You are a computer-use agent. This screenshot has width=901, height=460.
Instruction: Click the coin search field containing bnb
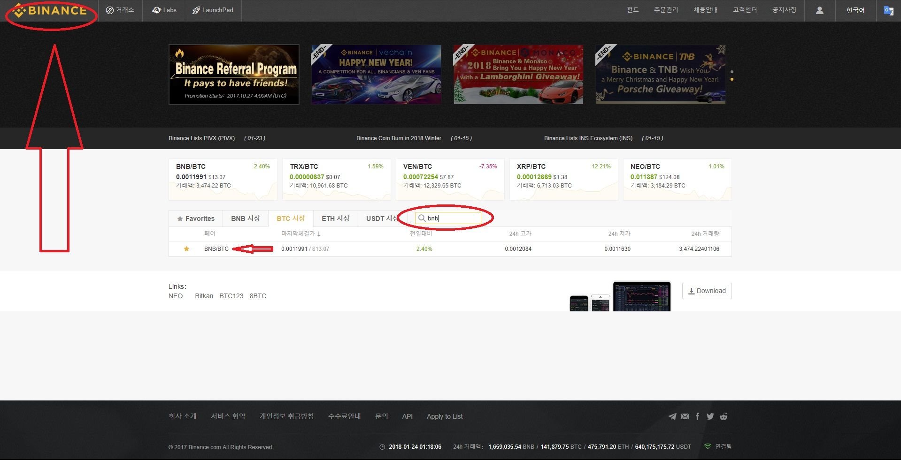point(448,218)
